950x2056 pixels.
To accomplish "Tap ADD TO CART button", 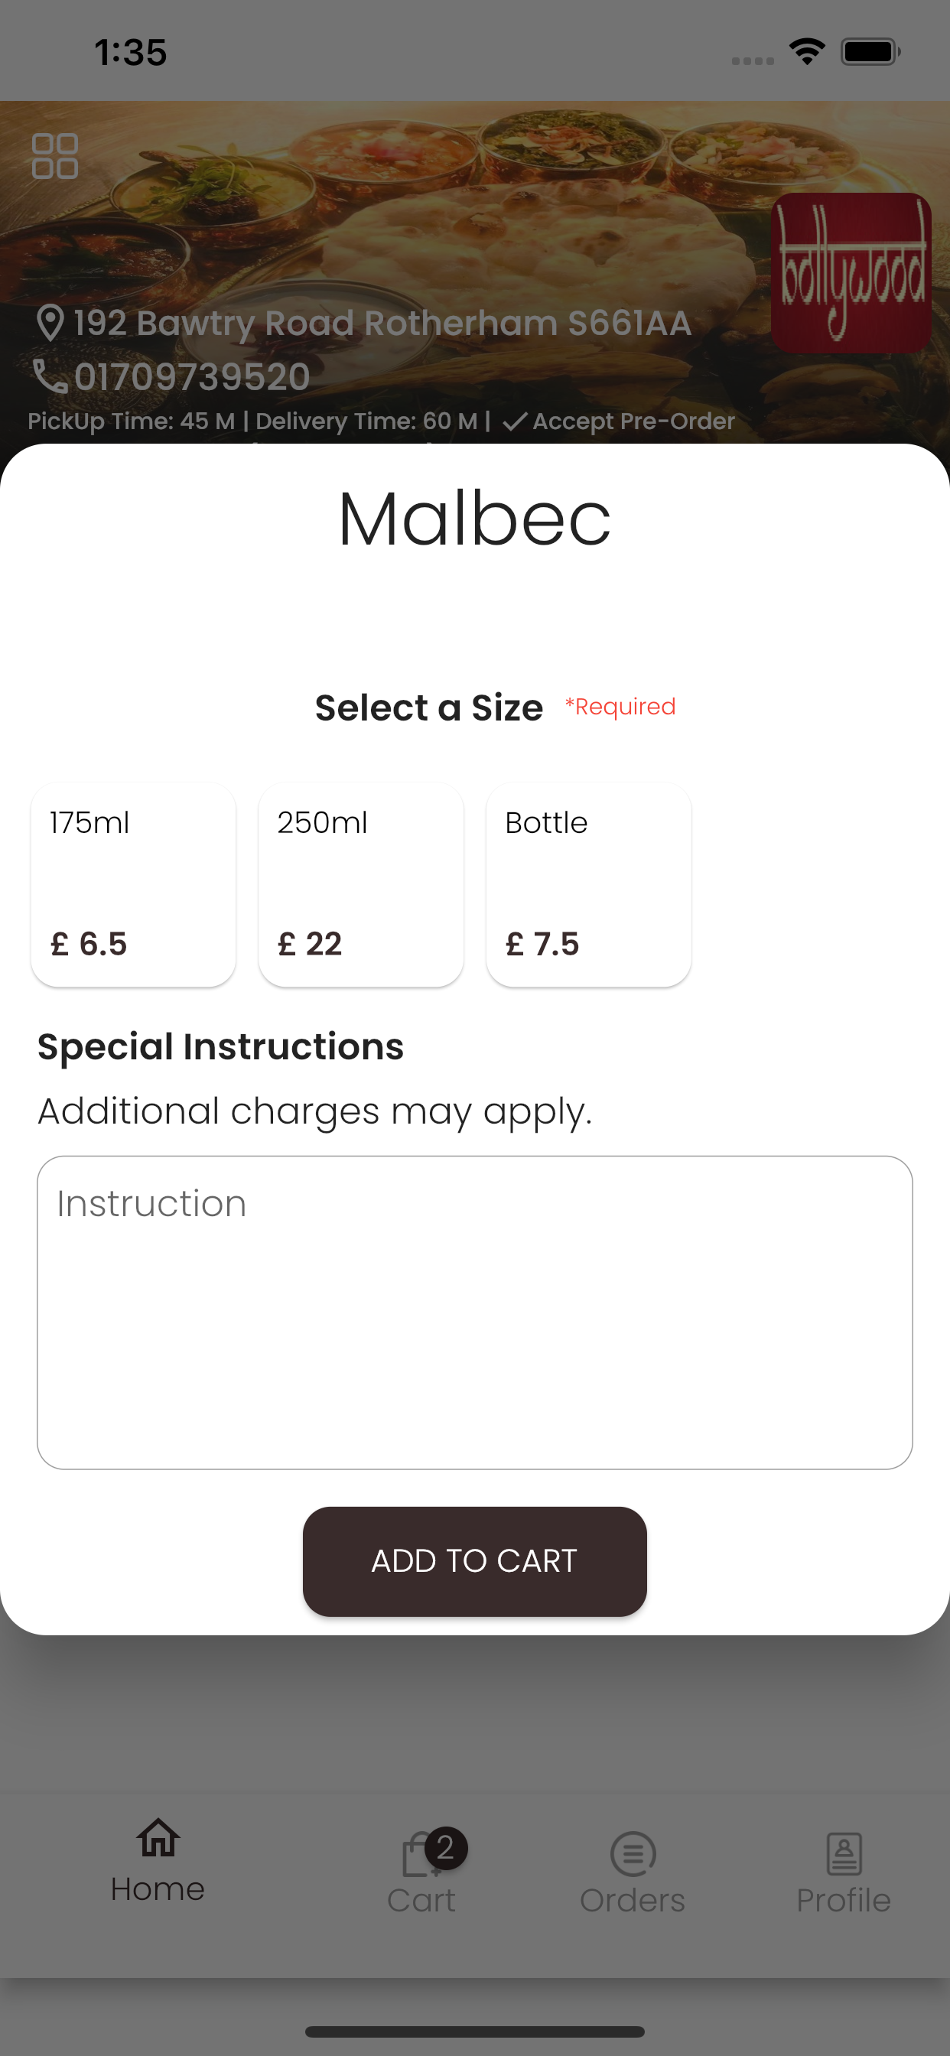I will [x=475, y=1561].
